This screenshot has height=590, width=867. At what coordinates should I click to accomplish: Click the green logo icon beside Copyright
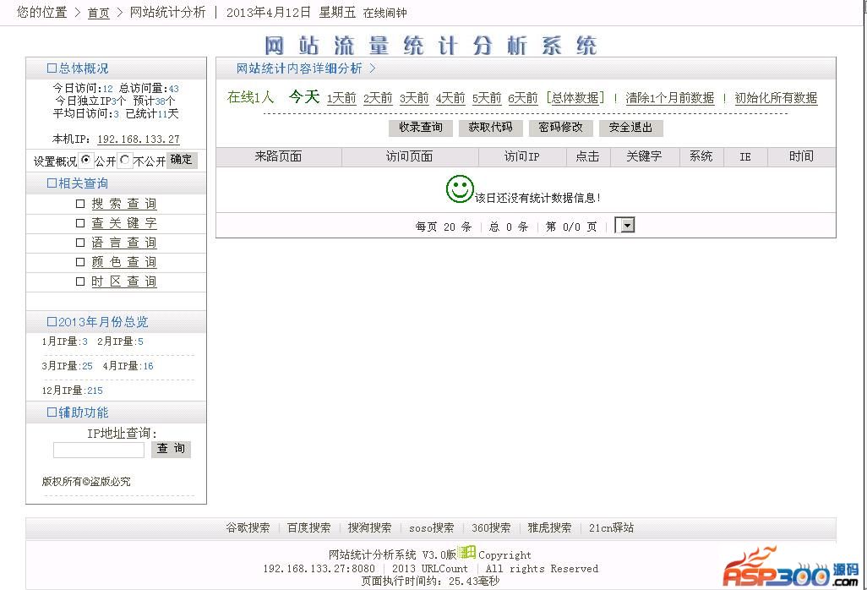466,552
